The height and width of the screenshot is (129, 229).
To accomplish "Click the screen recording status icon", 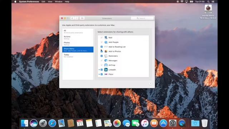I will 177,1.
